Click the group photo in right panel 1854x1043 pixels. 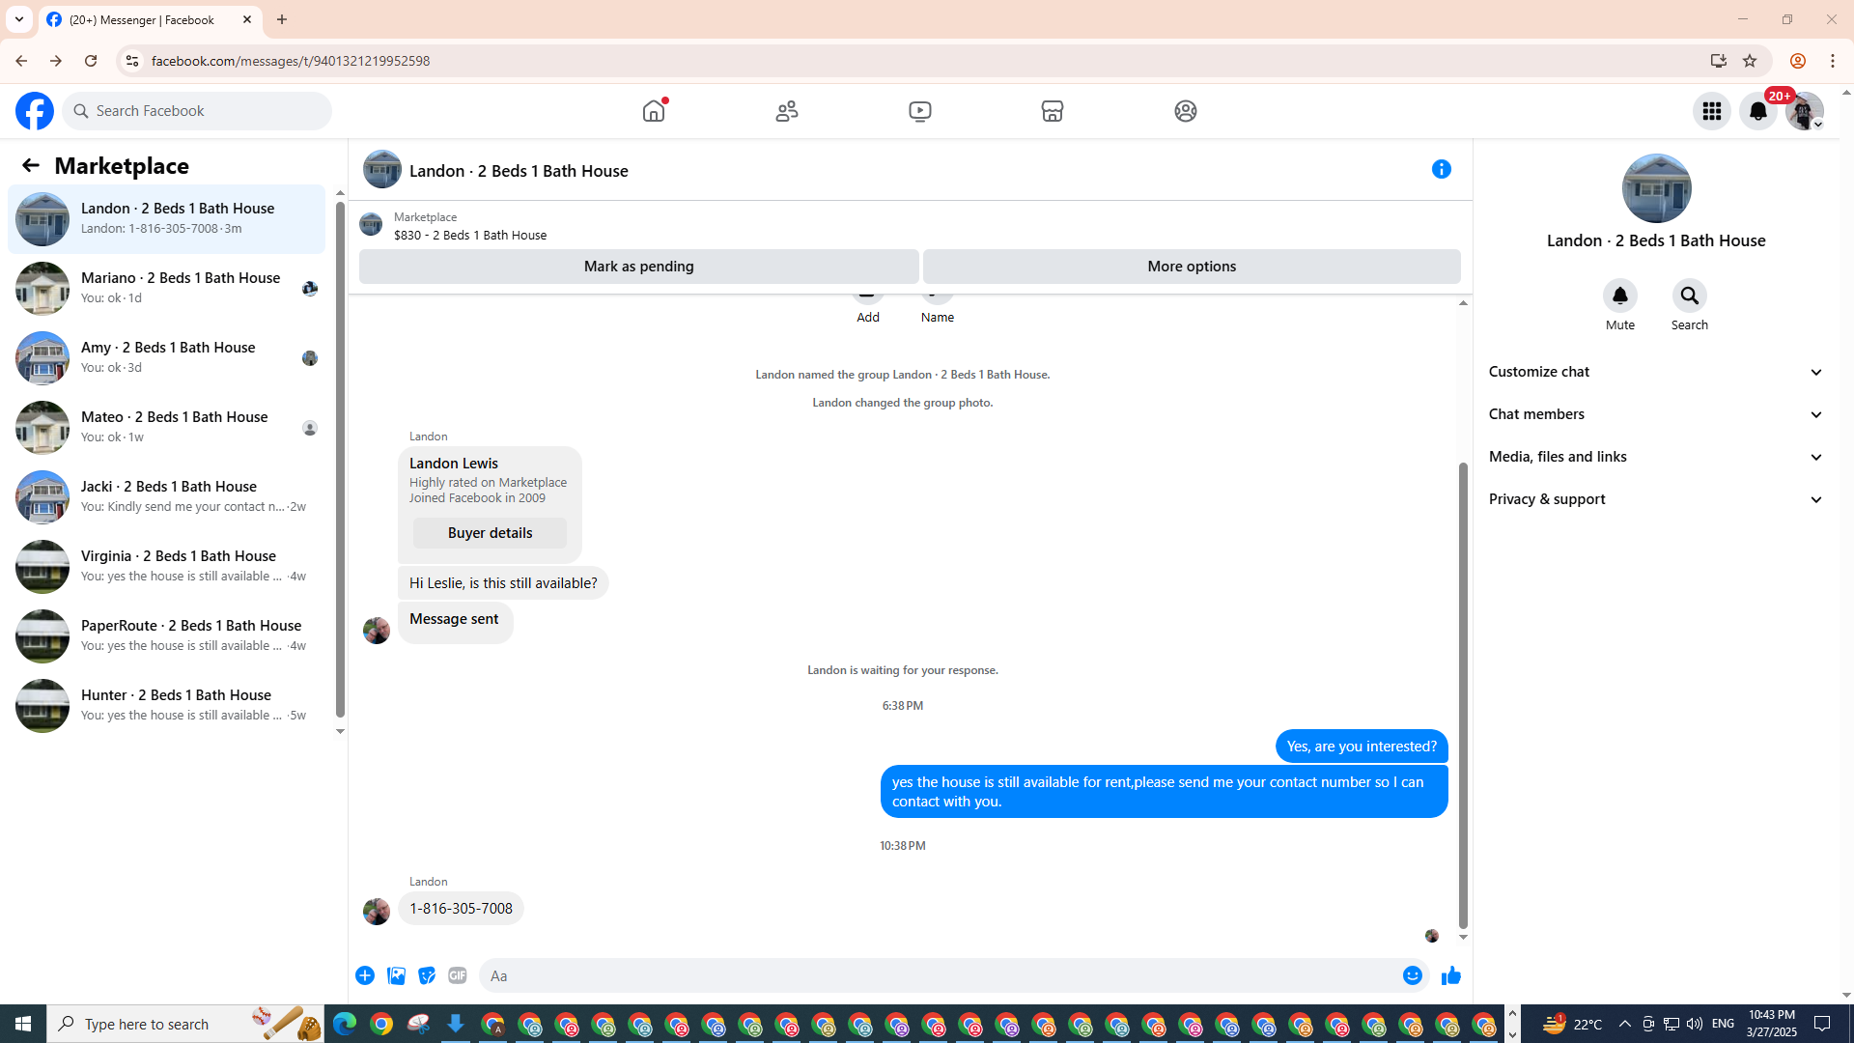(1656, 188)
